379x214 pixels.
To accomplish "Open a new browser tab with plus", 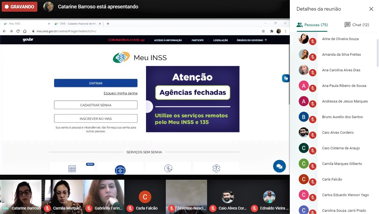I will pos(108,24).
